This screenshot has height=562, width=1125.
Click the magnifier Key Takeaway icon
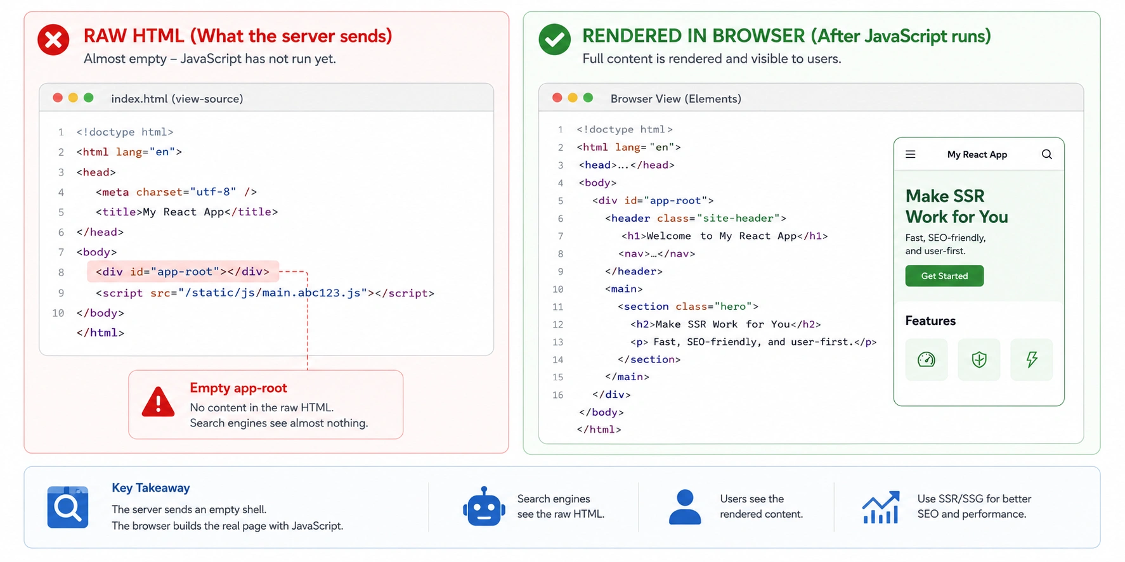(67, 507)
